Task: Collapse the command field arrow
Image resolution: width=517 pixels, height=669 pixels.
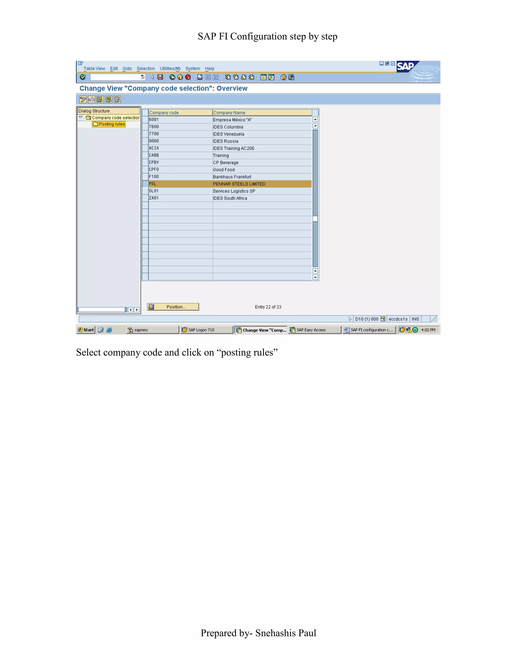Action: click(x=152, y=77)
